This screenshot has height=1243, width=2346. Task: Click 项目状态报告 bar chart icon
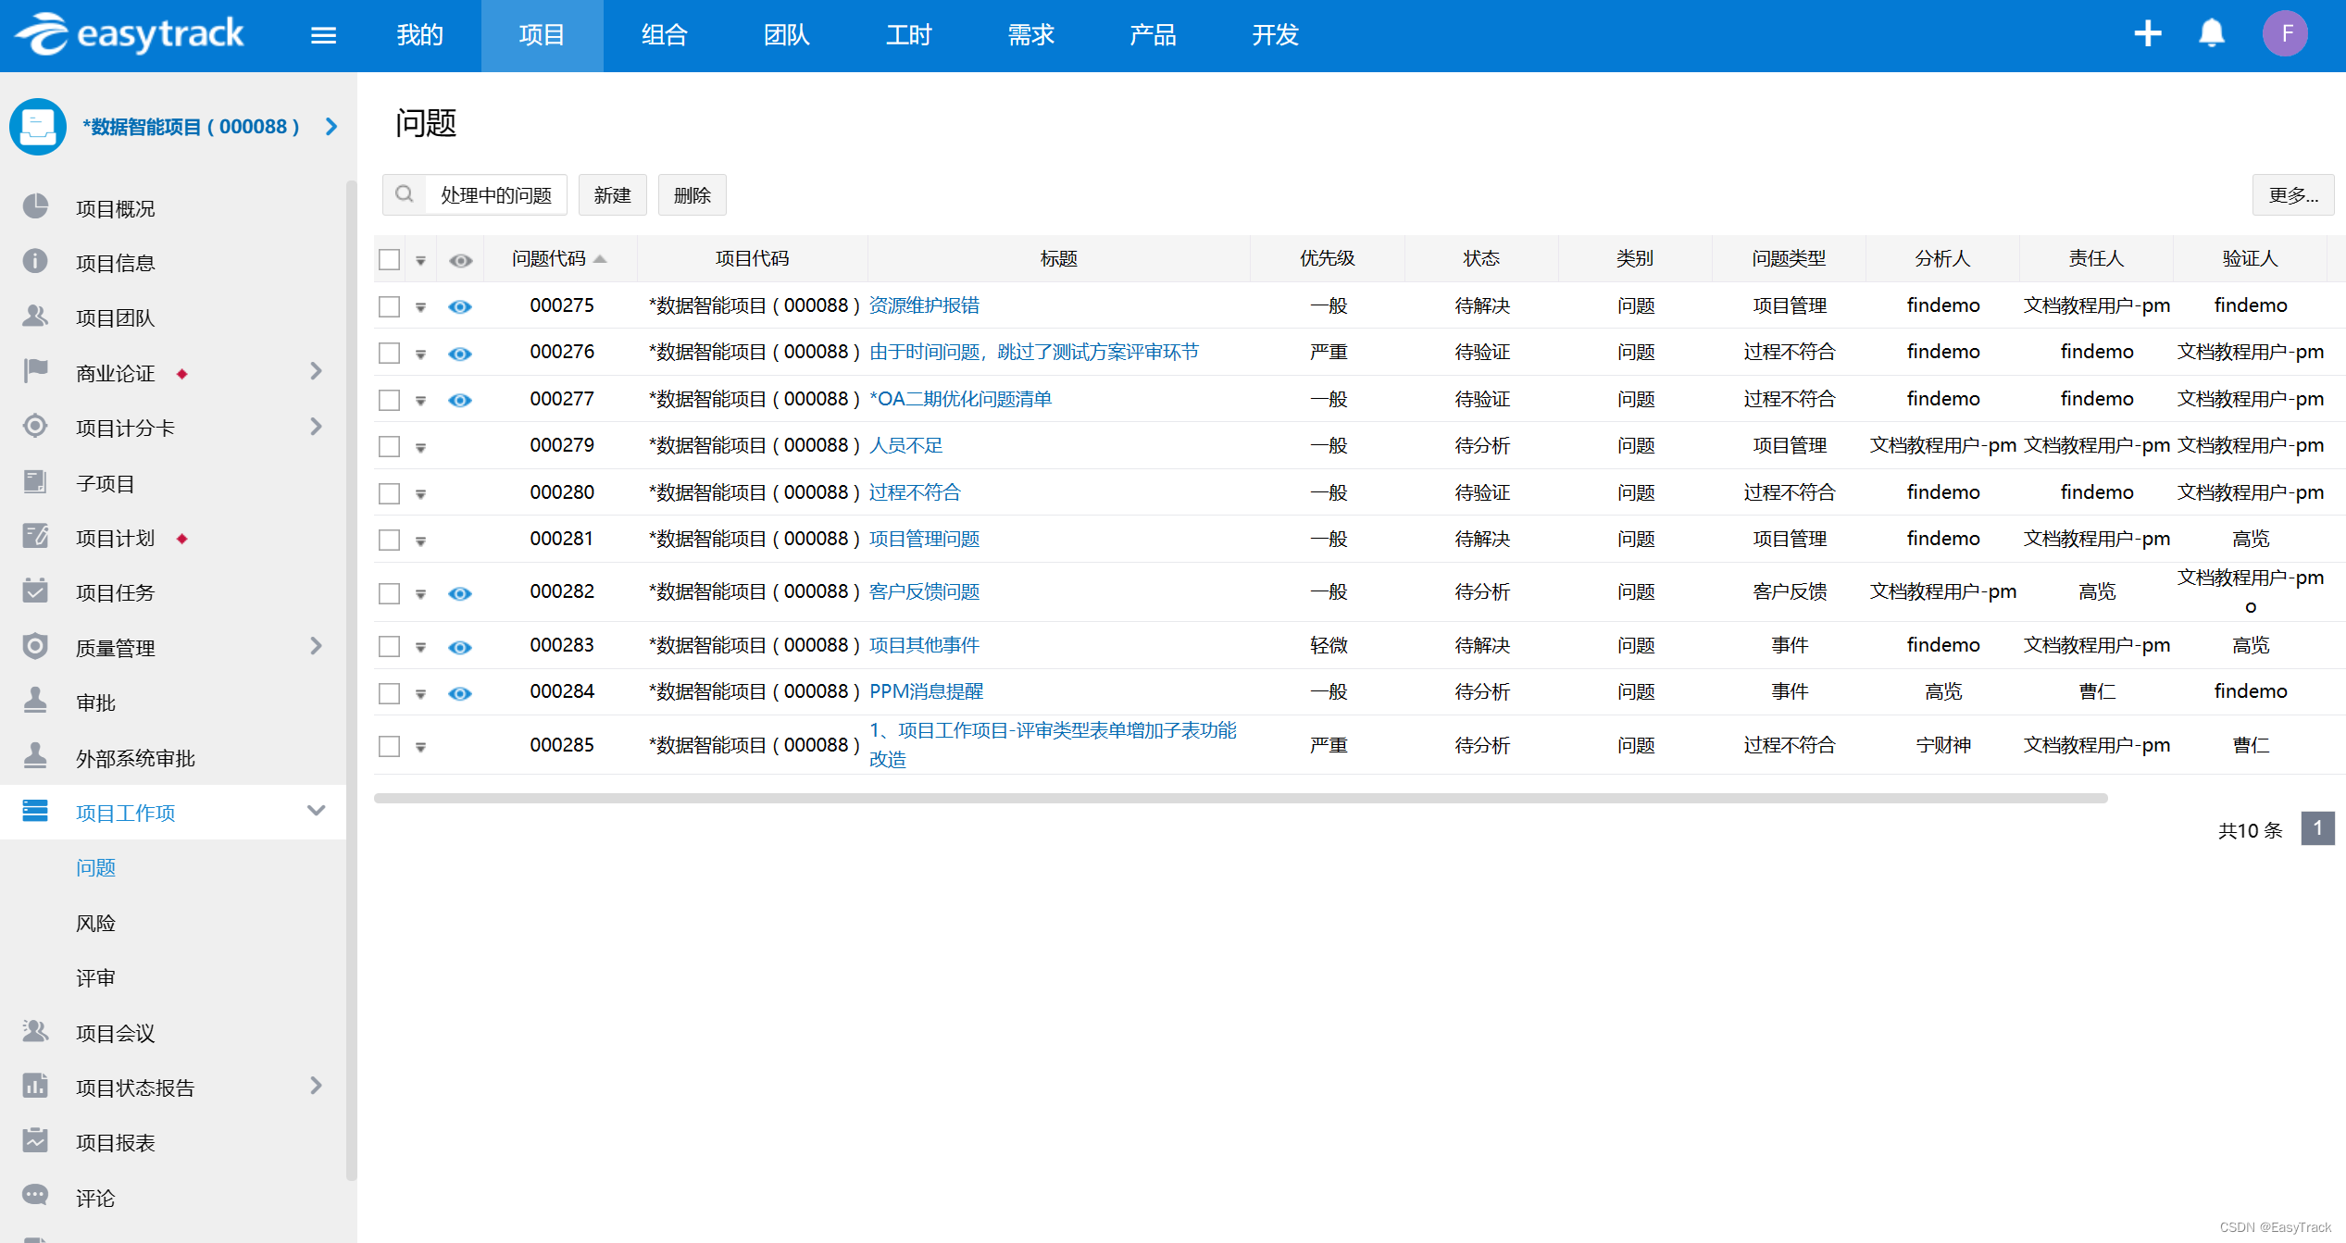tap(35, 1086)
